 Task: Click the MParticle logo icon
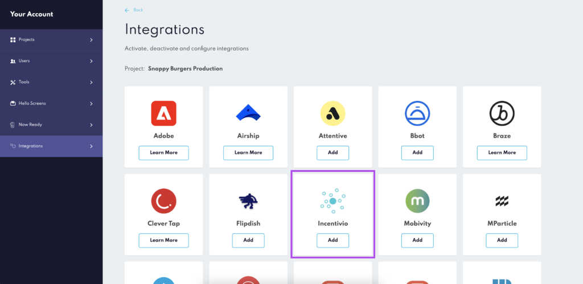(502, 201)
